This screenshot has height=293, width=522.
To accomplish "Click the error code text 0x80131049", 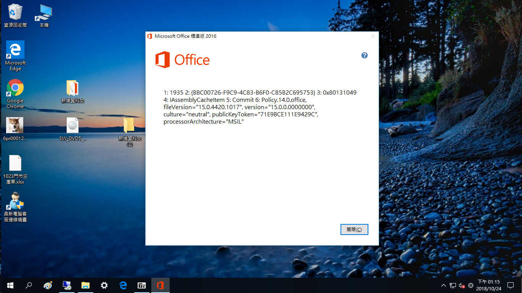I will 340,93.
